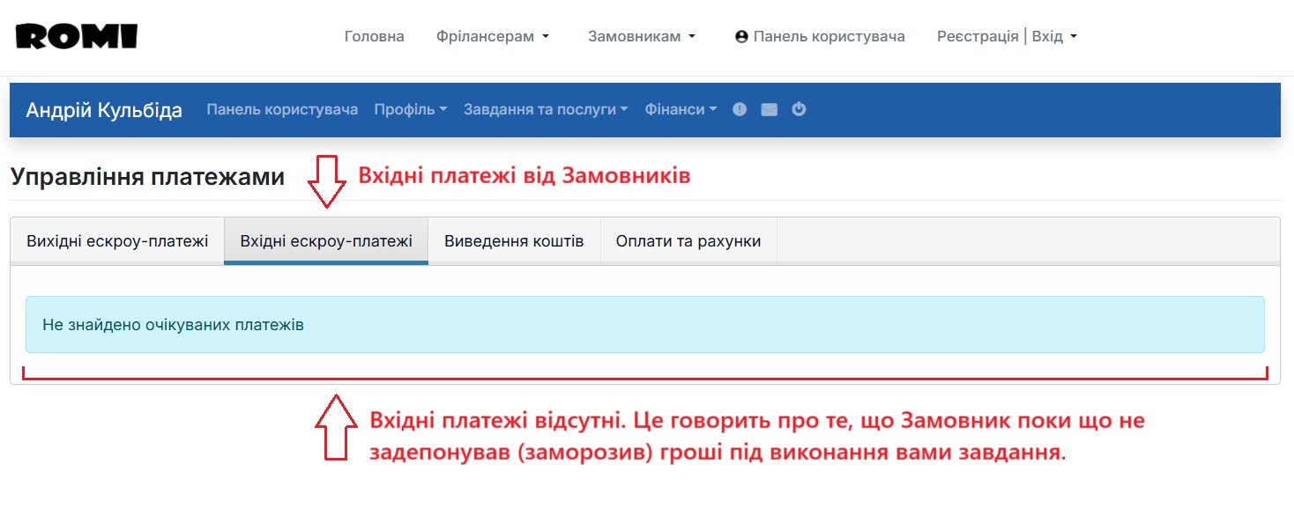Click the Управління платежами heading
This screenshot has height=523, width=1294.
[147, 177]
